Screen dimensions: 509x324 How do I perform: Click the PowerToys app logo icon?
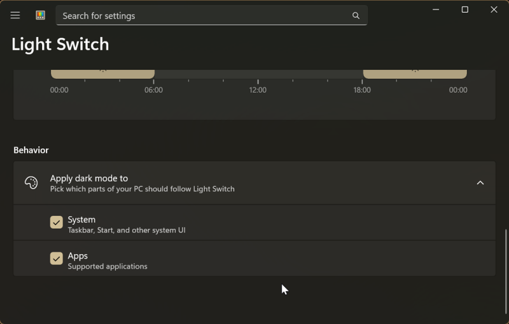40,15
